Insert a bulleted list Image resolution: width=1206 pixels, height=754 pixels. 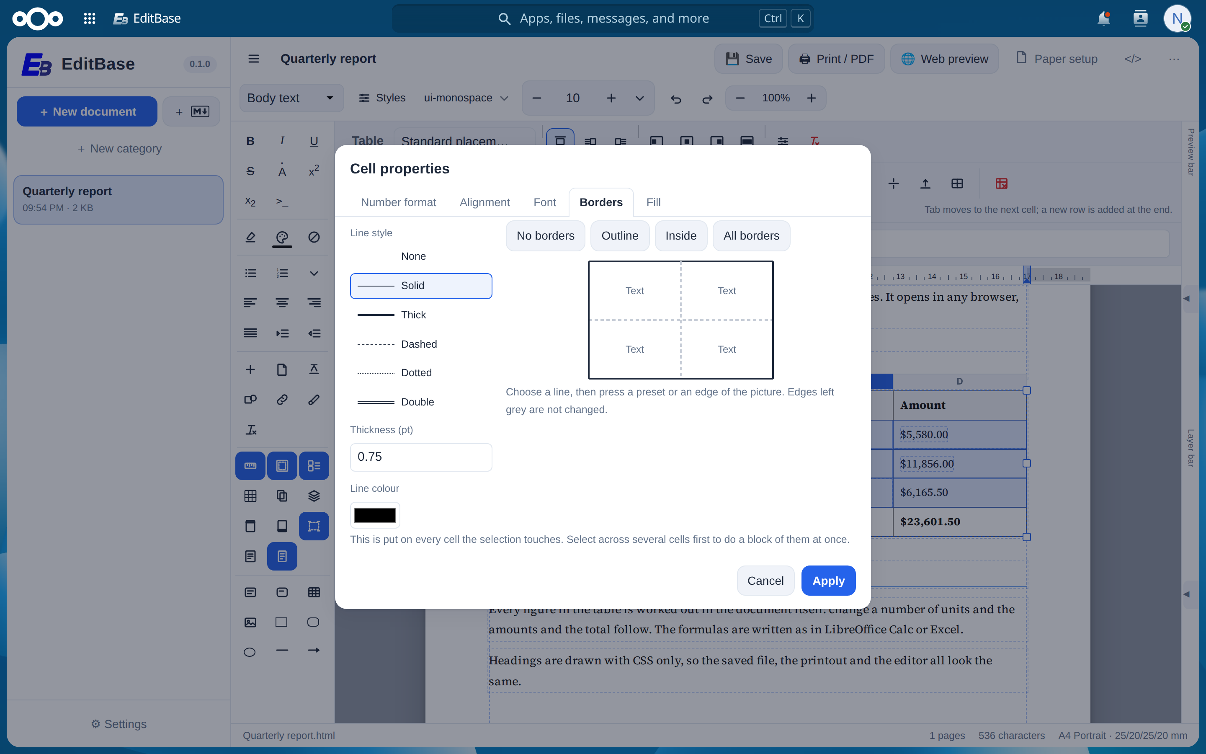click(x=250, y=273)
